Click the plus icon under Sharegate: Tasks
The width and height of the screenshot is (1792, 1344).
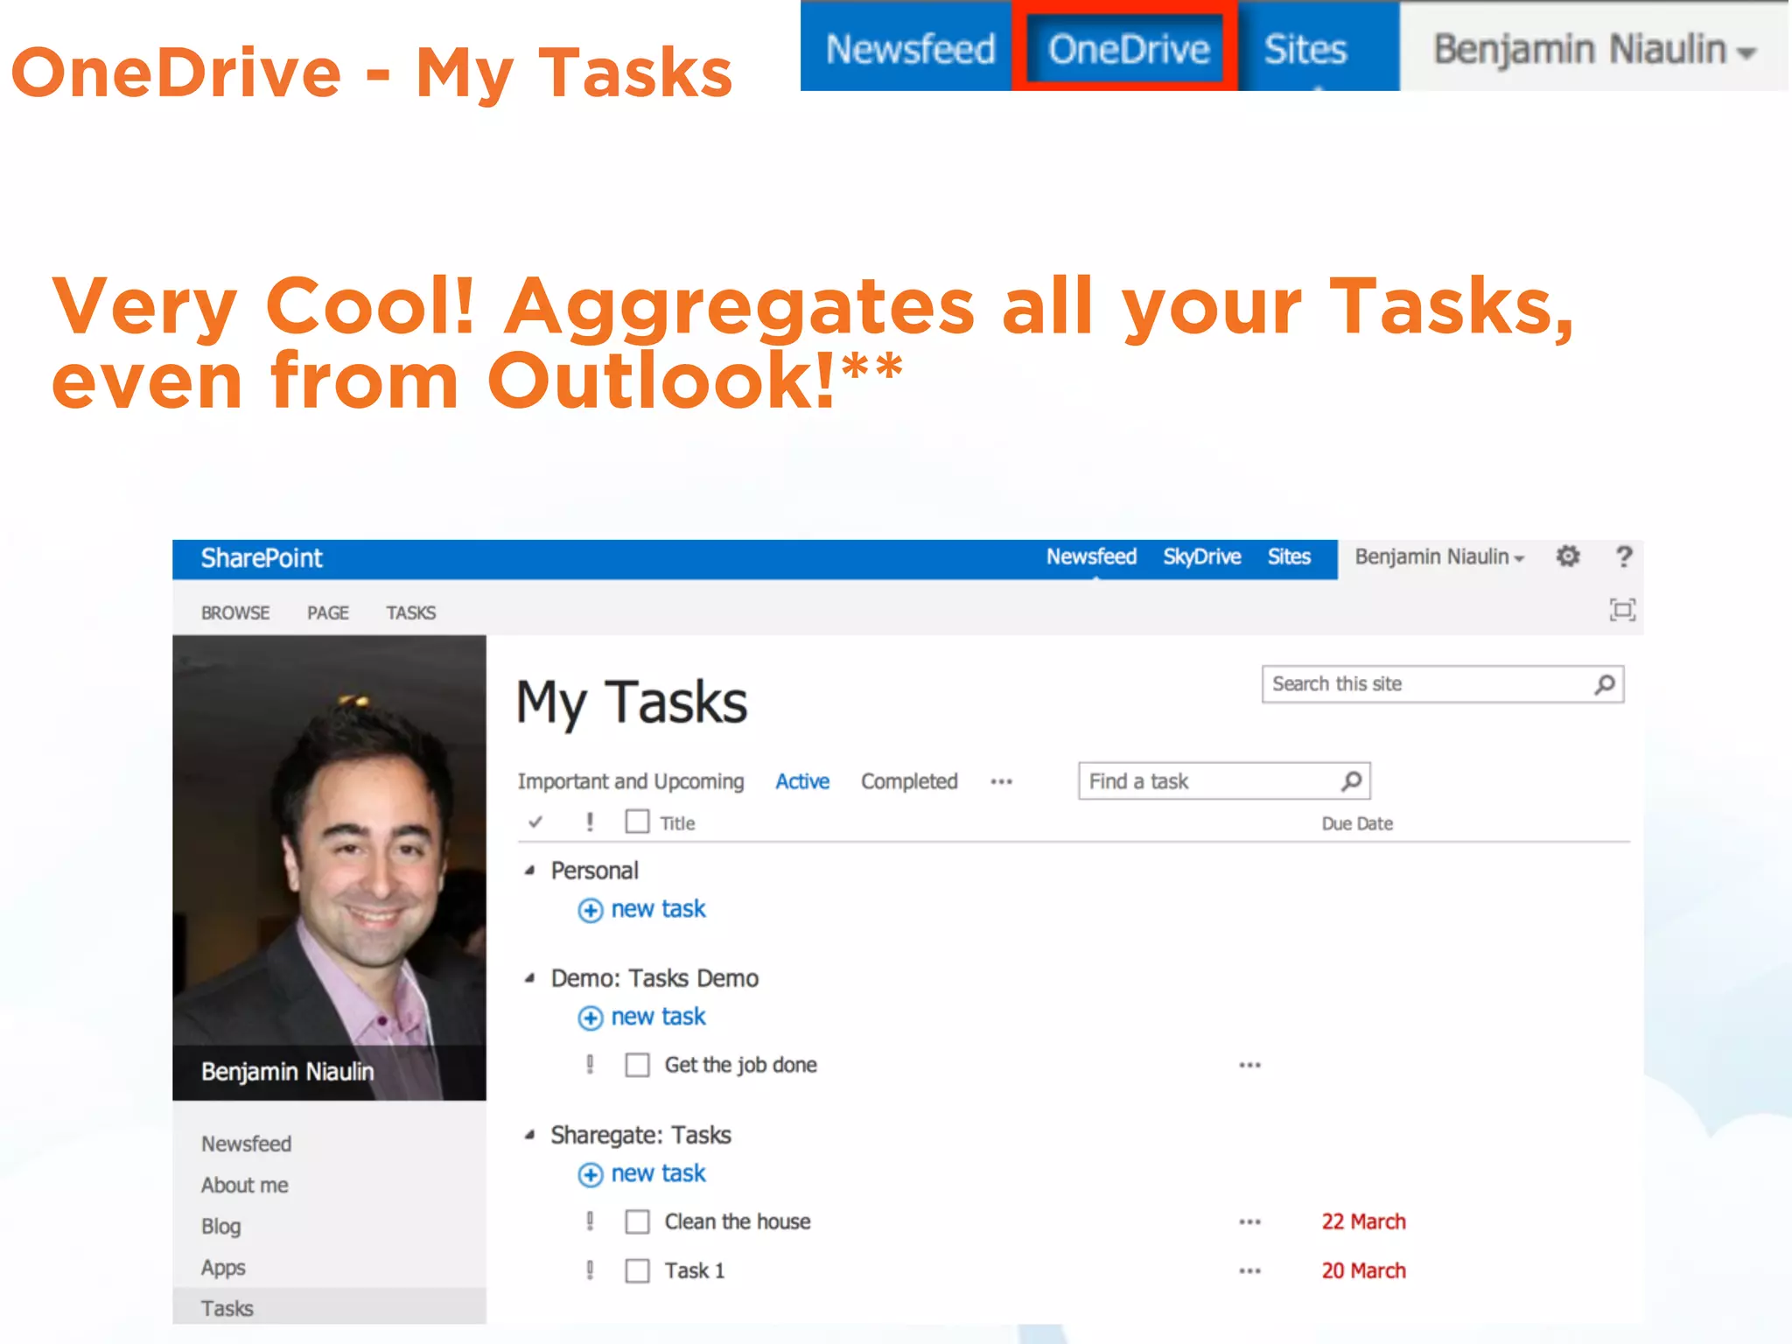point(590,1174)
